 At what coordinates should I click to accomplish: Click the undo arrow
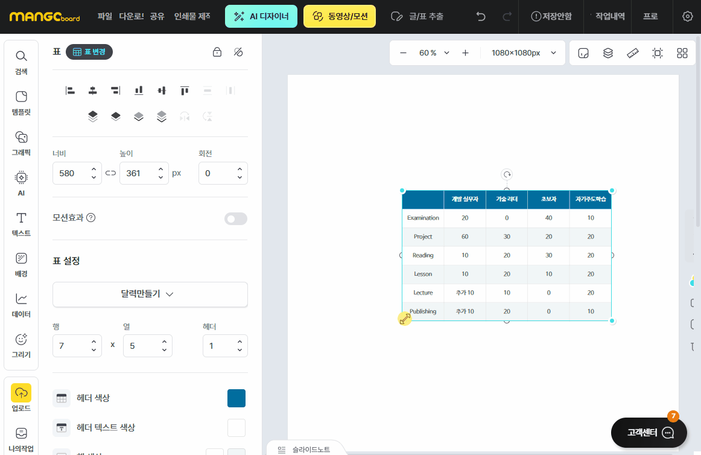pyautogui.click(x=481, y=16)
